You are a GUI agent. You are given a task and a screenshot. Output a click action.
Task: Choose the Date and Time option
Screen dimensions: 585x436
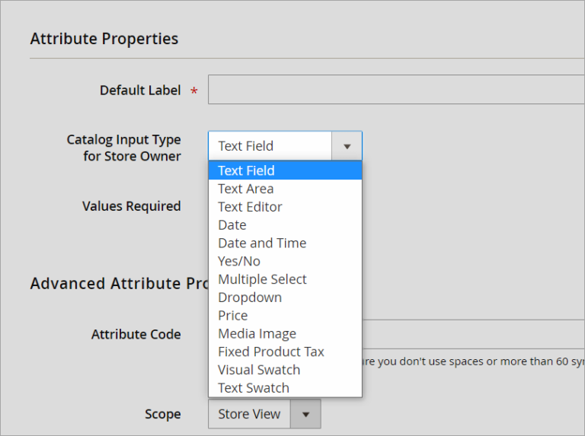pyautogui.click(x=262, y=243)
